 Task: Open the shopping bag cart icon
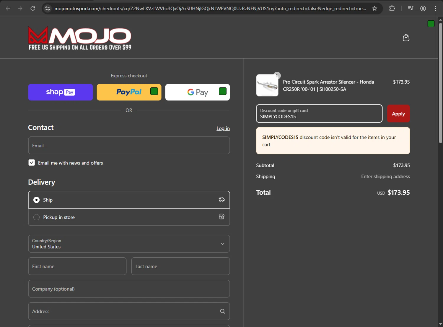[406, 38]
